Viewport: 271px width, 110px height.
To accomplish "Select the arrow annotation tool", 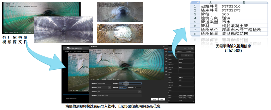I will (166, 58).
